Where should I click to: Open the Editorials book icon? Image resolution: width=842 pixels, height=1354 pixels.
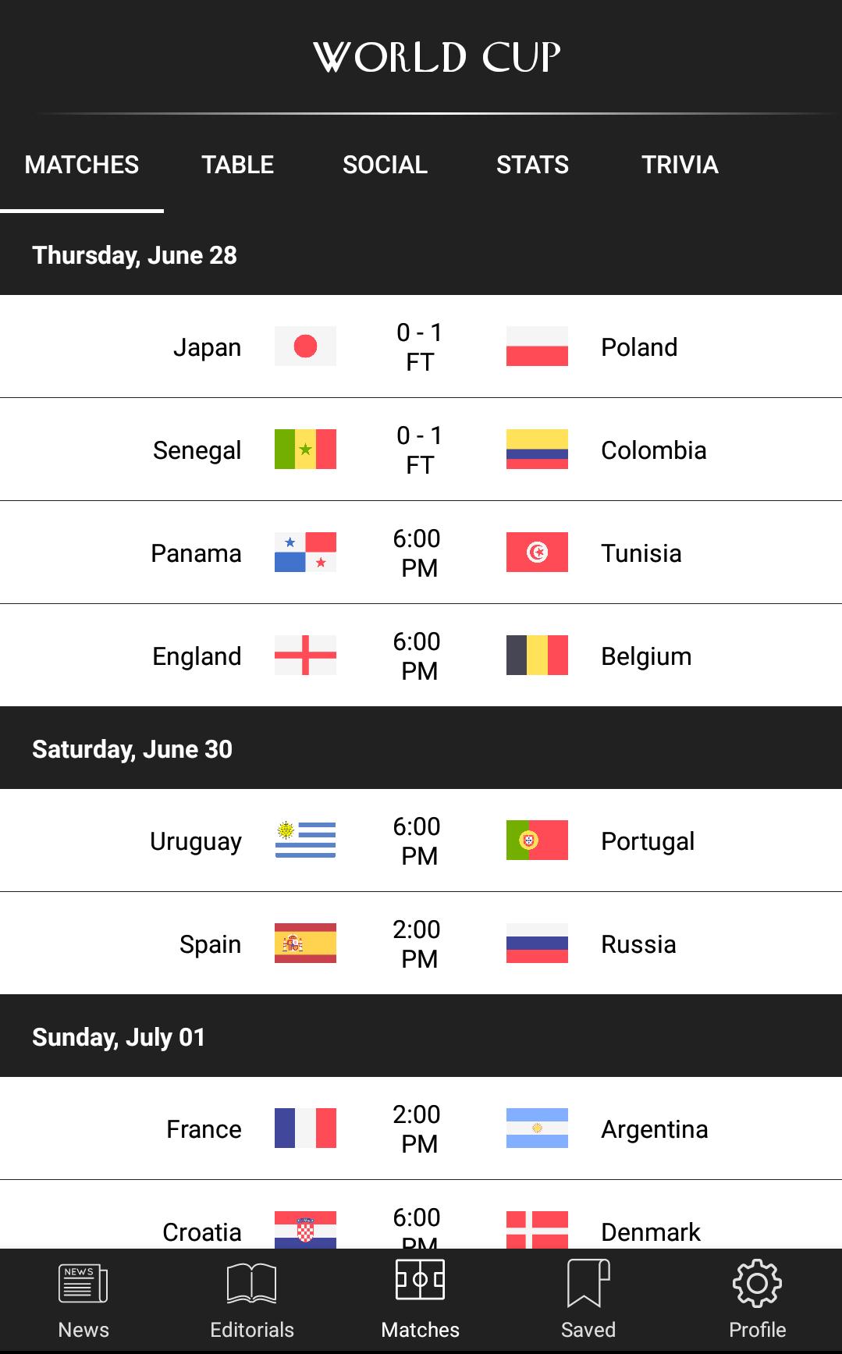point(251,1285)
